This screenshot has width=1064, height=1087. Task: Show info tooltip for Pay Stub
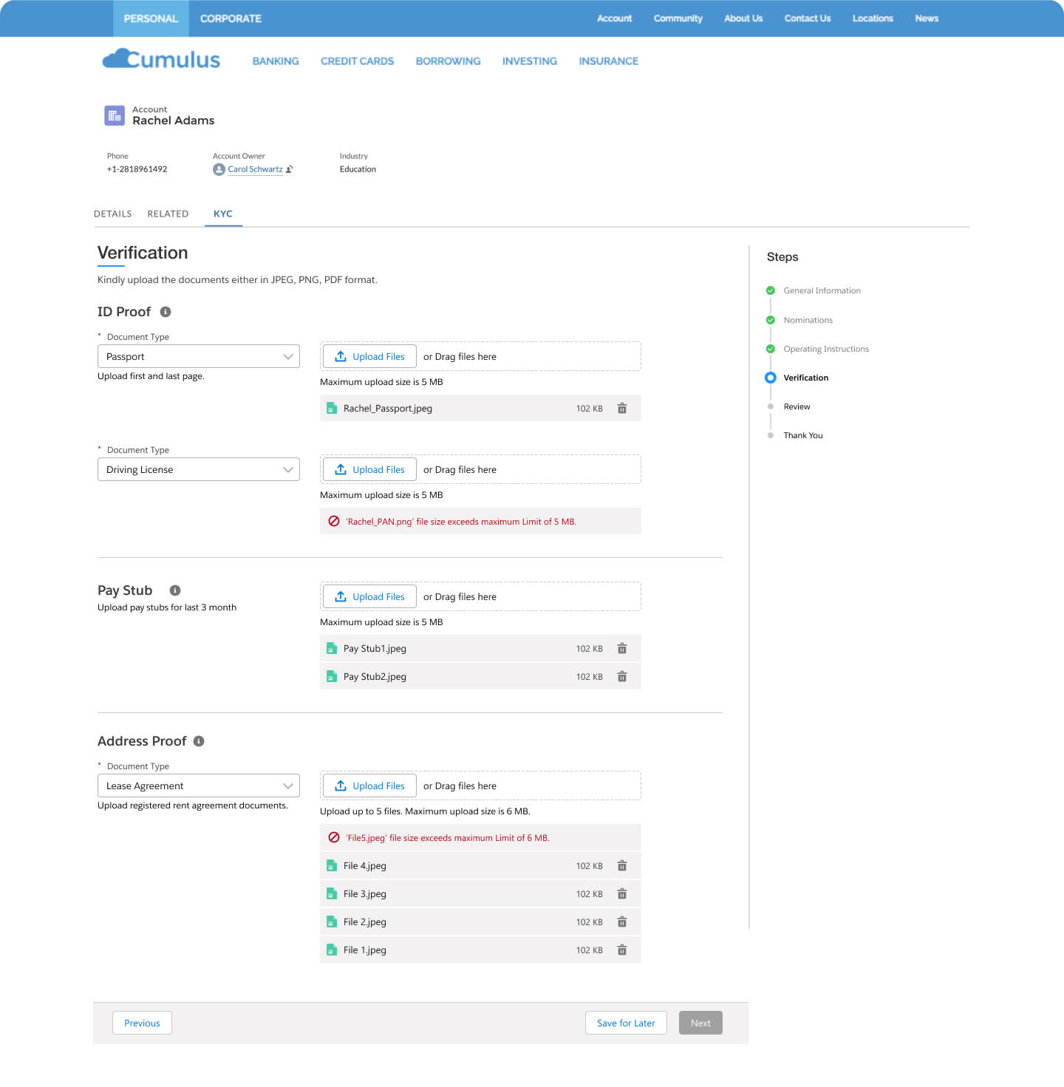175,590
